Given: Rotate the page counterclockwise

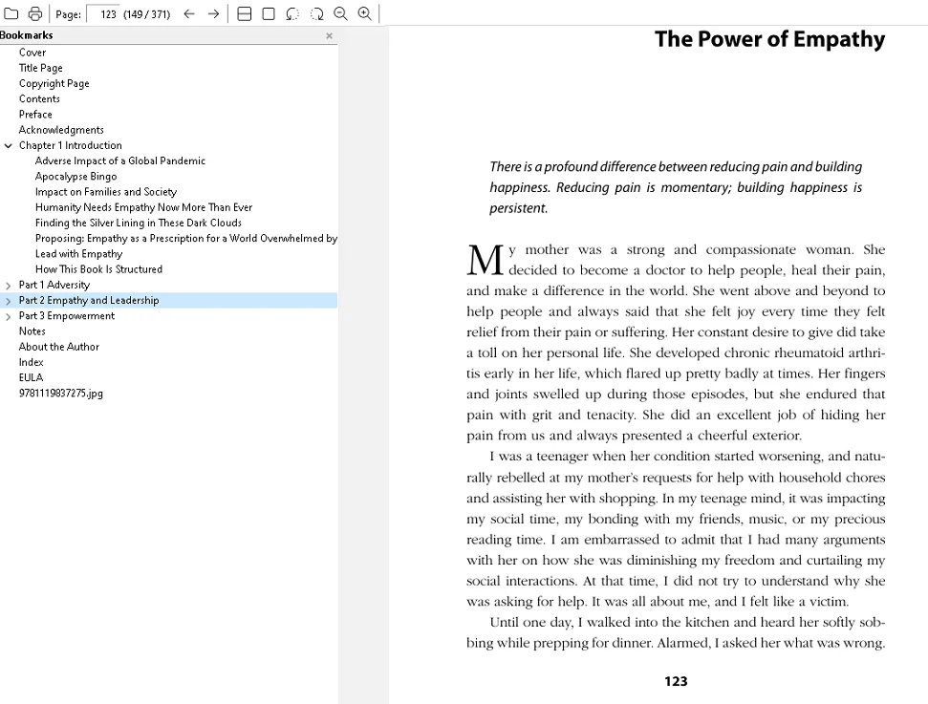Looking at the screenshot, I should coord(292,13).
